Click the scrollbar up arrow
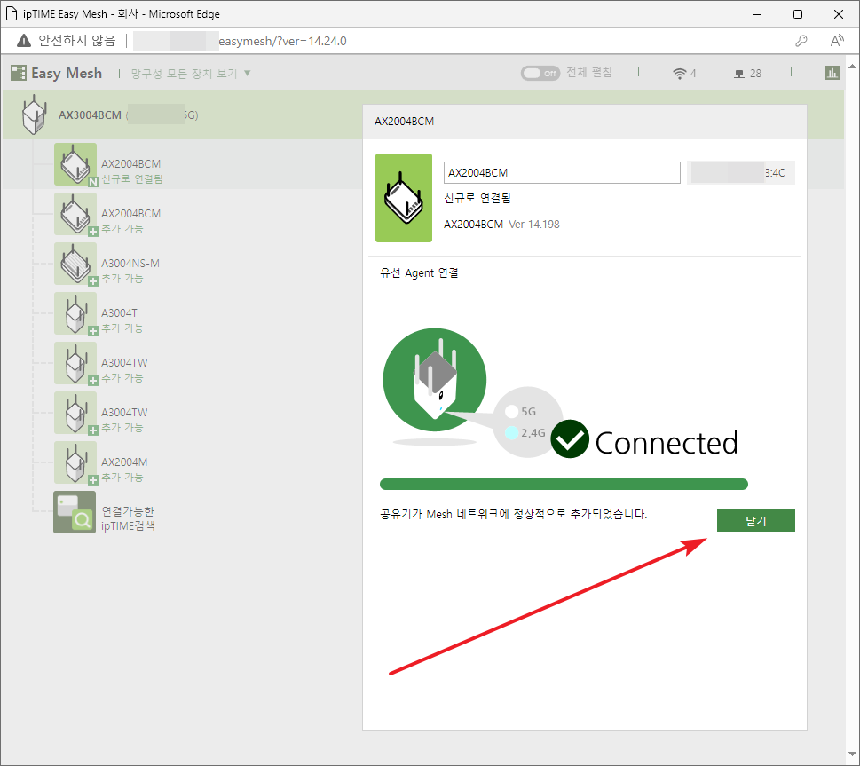The width and height of the screenshot is (860, 766). point(852,67)
